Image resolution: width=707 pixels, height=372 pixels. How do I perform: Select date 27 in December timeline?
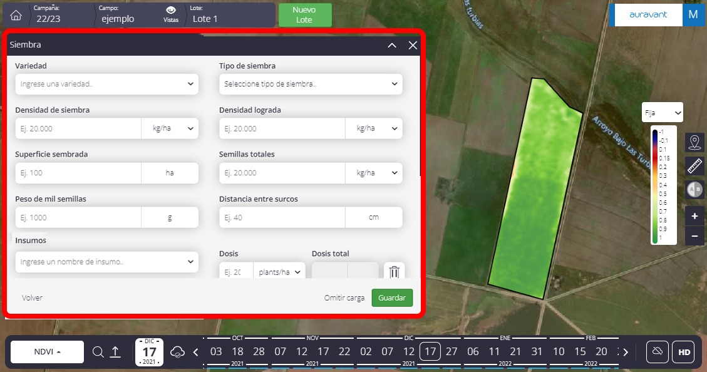[452, 352]
